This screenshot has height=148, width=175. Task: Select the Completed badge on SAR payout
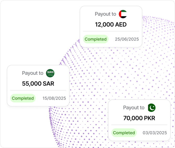23,98
